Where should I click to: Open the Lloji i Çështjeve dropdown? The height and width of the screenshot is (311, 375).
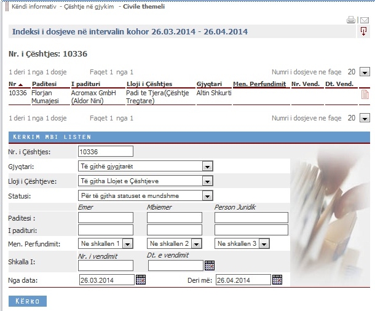tap(208, 181)
